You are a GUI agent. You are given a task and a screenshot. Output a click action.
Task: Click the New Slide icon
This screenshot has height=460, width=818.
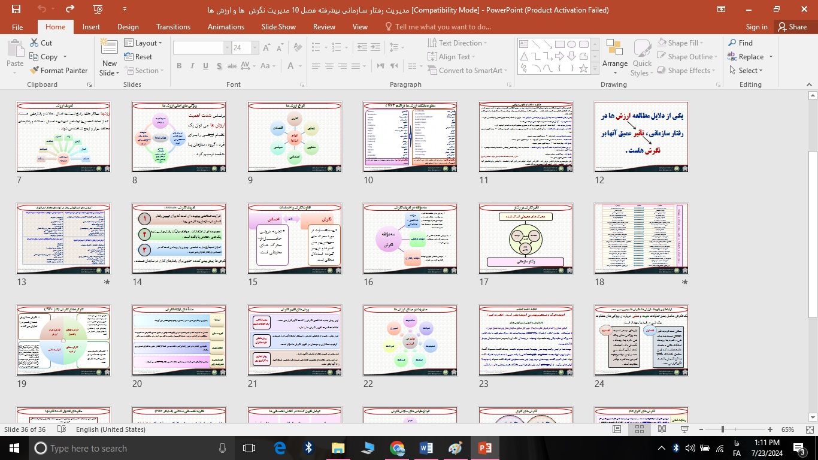pos(110,48)
